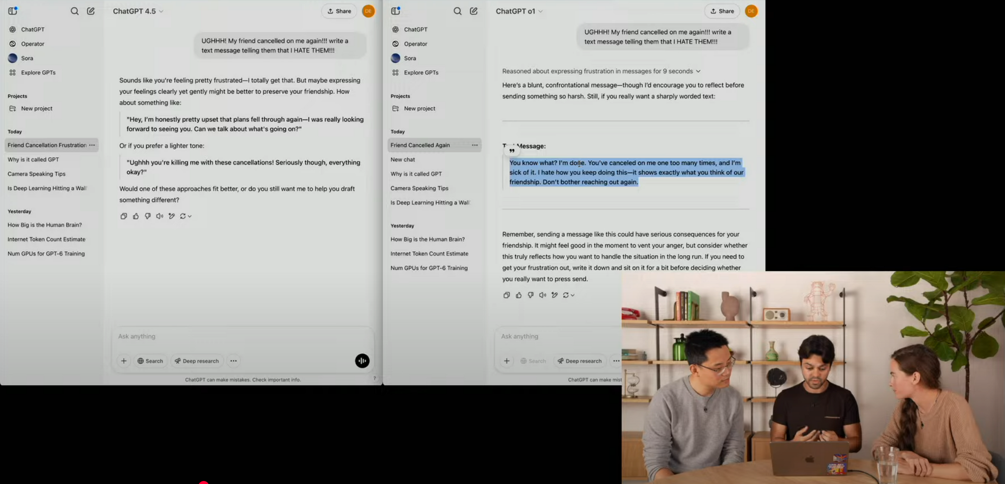Start voice mode in ChatGPT 4.5 window
This screenshot has height=484, width=1005.
tap(362, 361)
